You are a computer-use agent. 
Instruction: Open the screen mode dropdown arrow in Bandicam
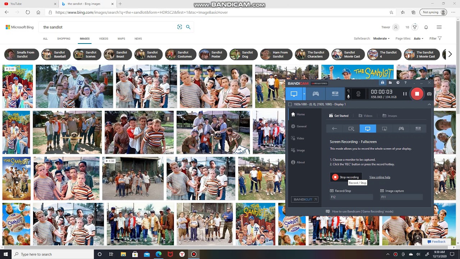point(304,94)
